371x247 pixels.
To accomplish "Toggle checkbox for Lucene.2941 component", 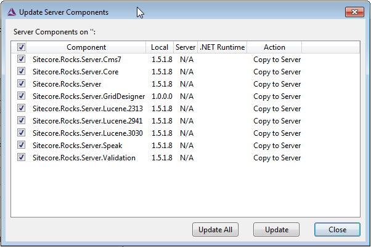I will coord(21,120).
